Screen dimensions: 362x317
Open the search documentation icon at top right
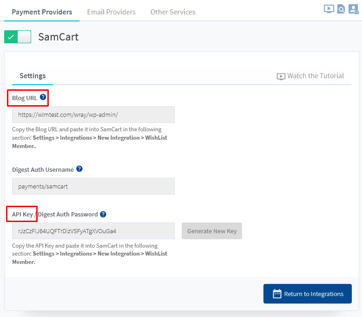coord(341,9)
